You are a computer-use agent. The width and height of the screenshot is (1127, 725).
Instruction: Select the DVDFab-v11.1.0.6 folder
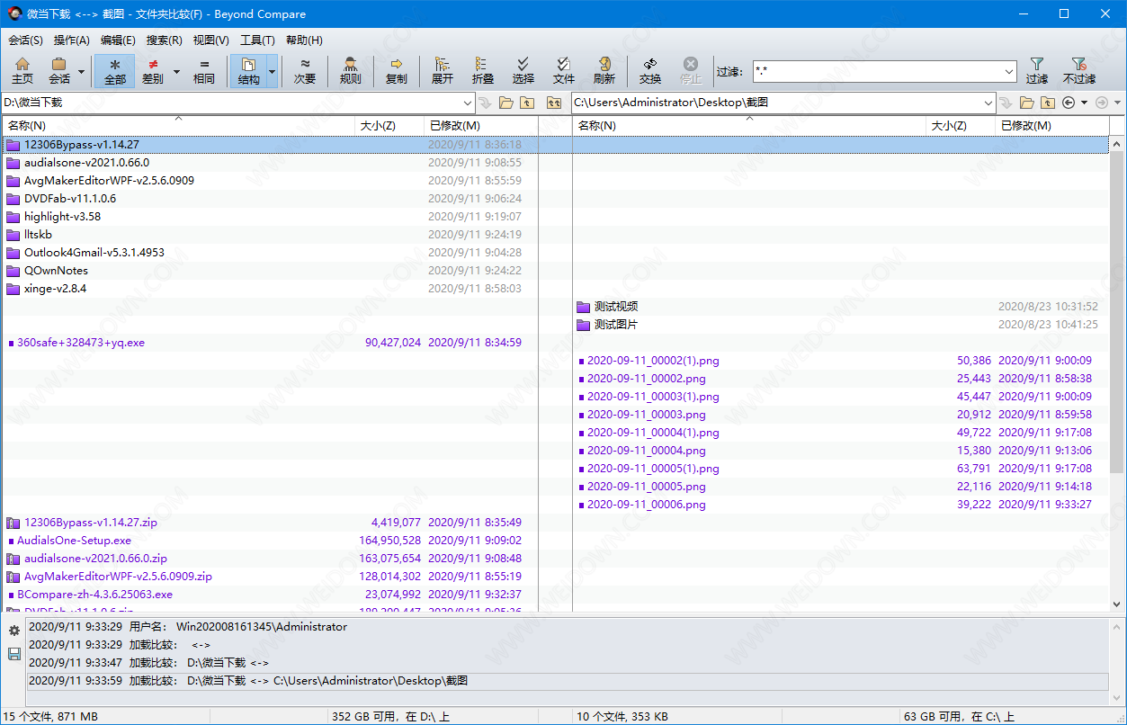[x=70, y=199]
